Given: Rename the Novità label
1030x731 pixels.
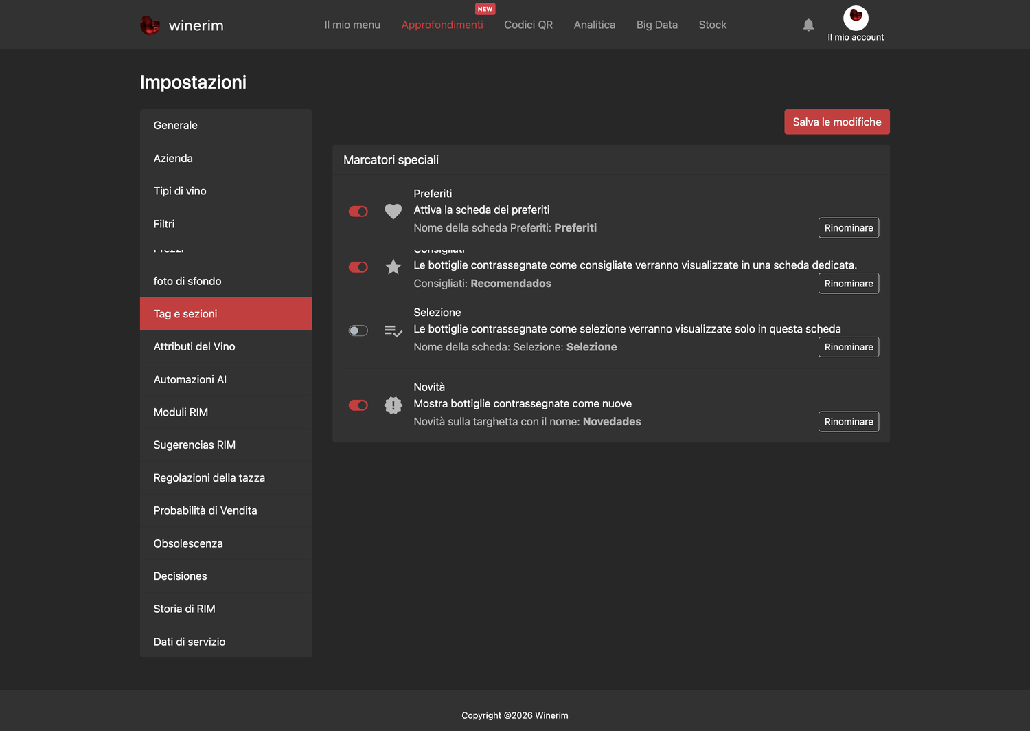Looking at the screenshot, I should 849,422.
